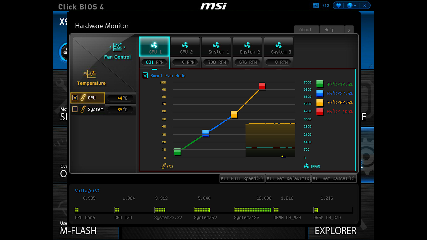Select the blue fan curve point

click(x=206, y=133)
